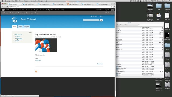The height and width of the screenshot is (97, 172).
Task: Open the Apple menu
Action: click(2, 1)
